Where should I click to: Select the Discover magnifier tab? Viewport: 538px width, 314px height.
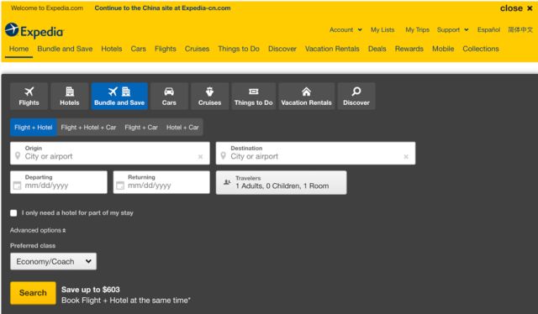point(356,96)
